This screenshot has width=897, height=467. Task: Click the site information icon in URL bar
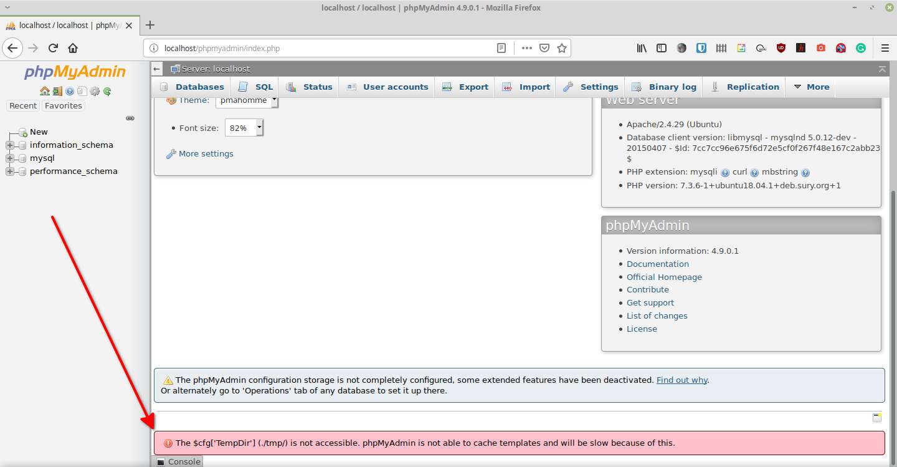[x=154, y=48]
